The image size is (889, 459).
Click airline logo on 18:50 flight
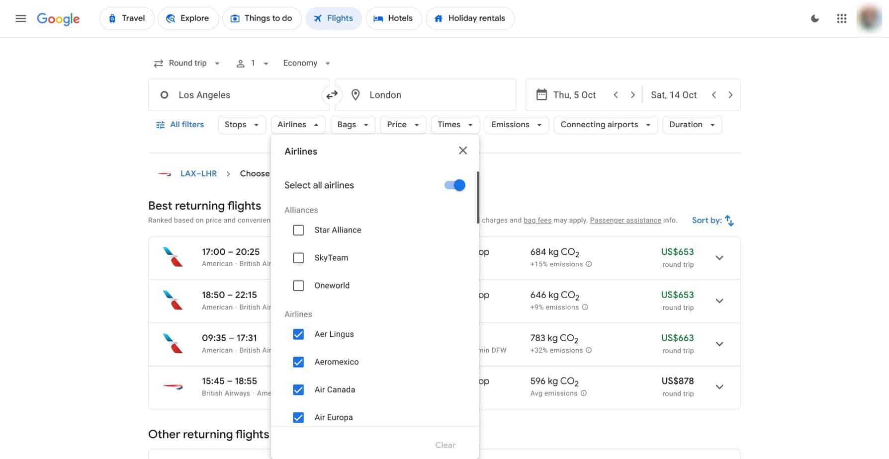pos(173,301)
